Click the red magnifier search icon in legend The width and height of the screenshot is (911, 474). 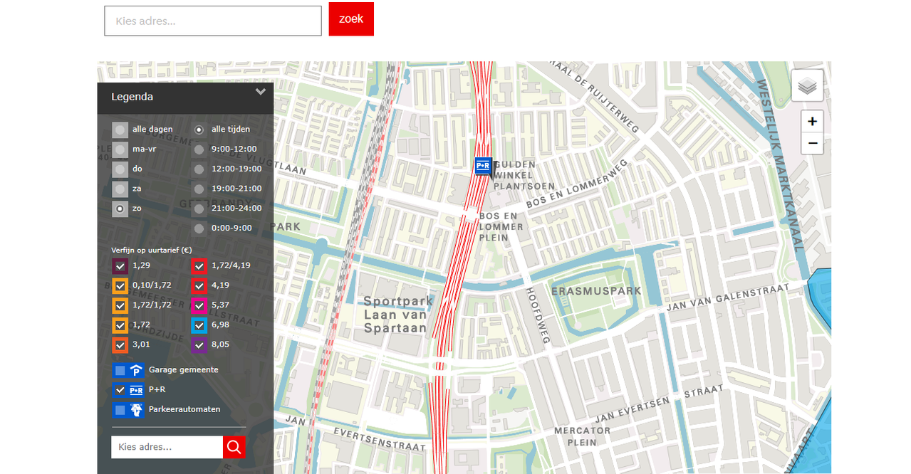coord(234,447)
